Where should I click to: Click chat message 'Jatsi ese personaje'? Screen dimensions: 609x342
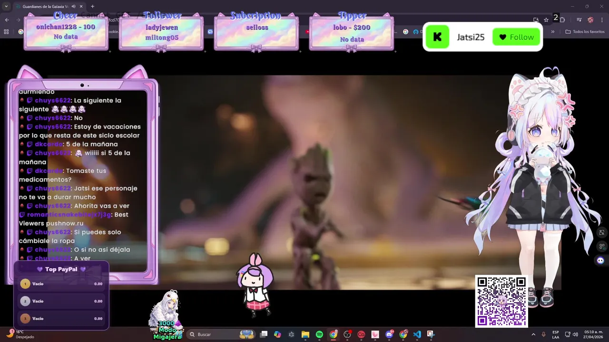tap(79, 192)
